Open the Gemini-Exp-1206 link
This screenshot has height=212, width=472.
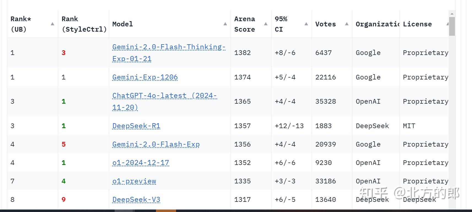tap(145, 77)
